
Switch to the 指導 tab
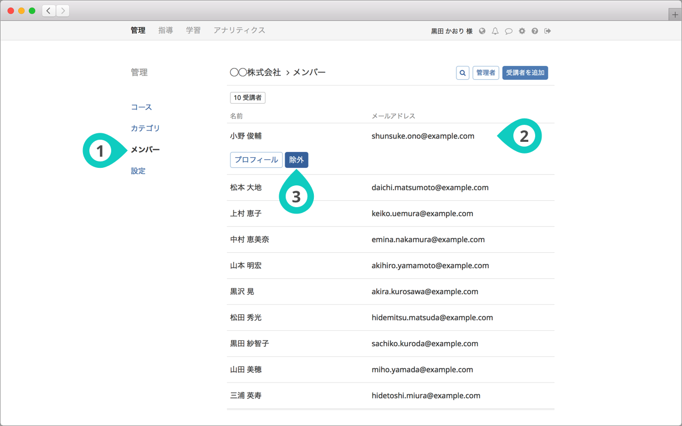165,30
